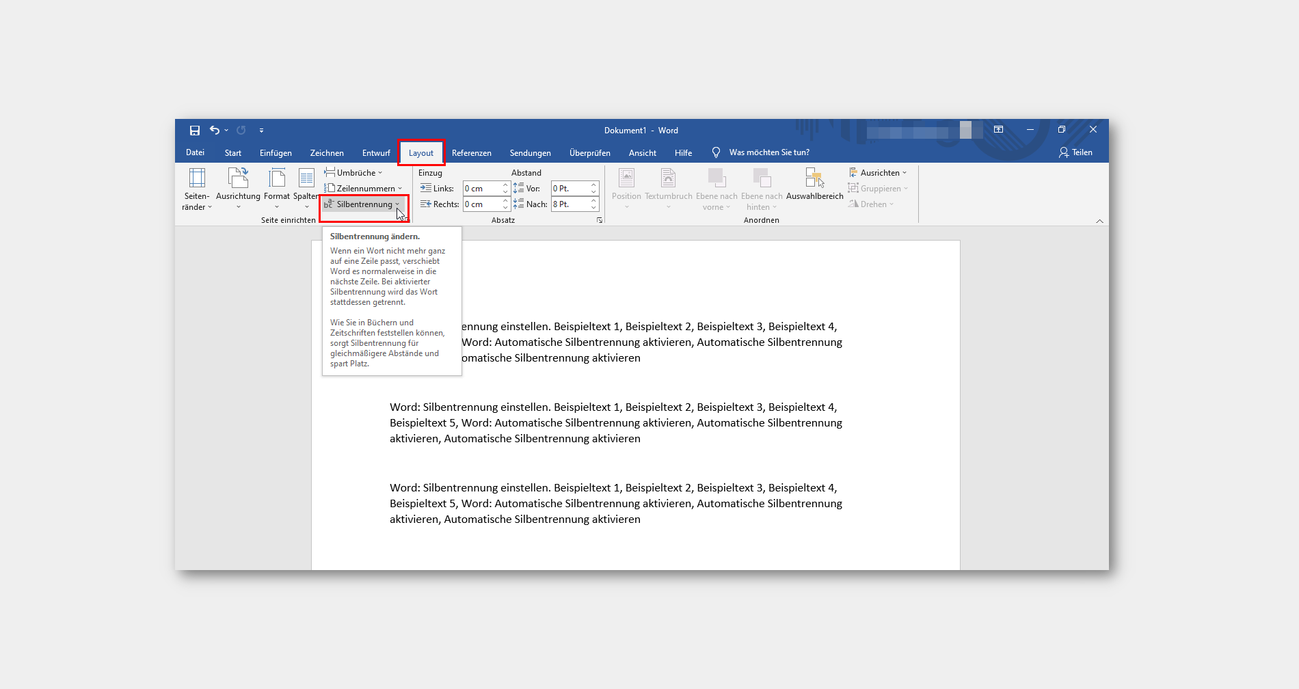The width and height of the screenshot is (1299, 689).
Task: Click the 'Was möchten Sie tun?' search field
Action: point(769,152)
